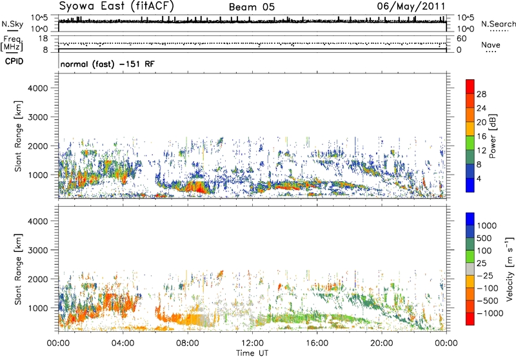Screen dimensions: 516x357
Task: Click '3000' range tick on velocity panel
Action: 37,250
